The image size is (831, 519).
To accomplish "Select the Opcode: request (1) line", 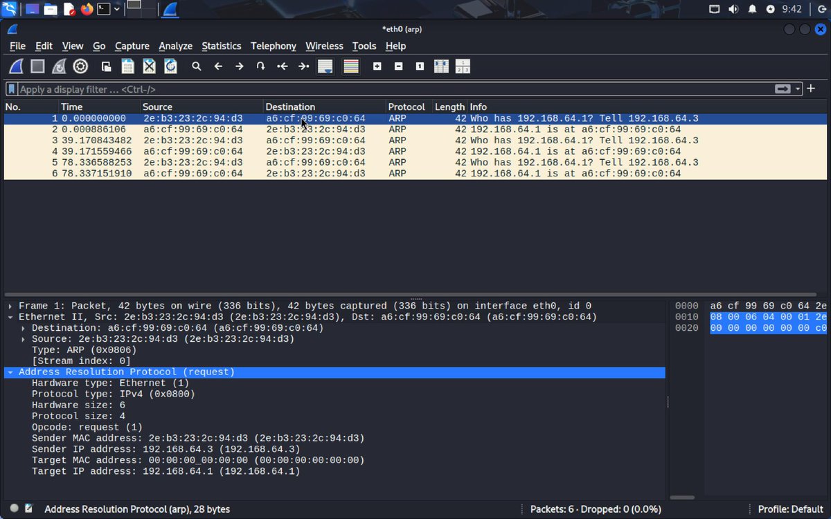I will (x=87, y=428).
